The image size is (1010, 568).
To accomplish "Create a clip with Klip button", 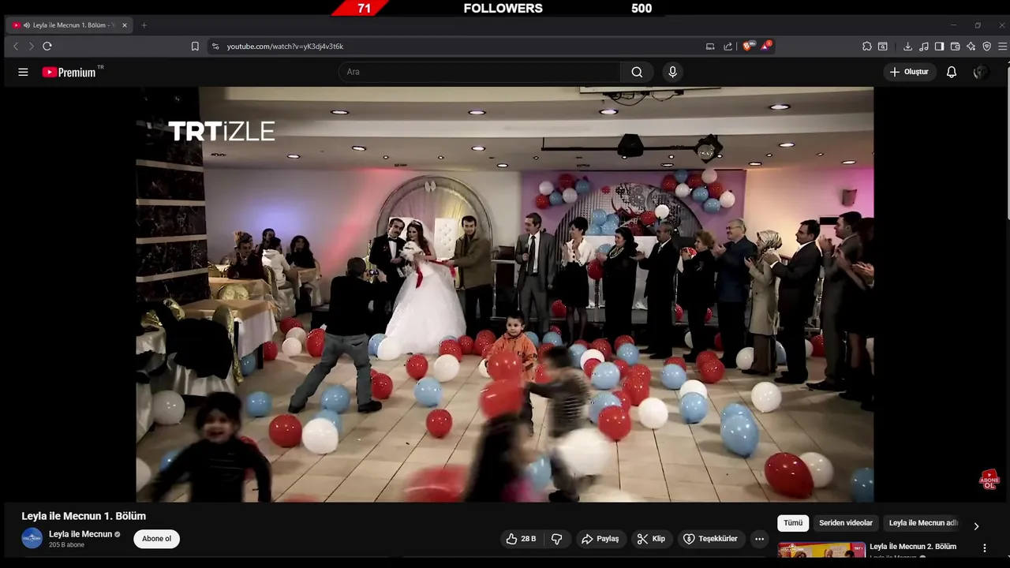I will 651,539.
